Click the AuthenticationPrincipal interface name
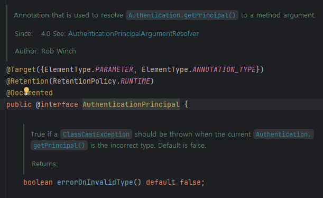 click(131, 104)
